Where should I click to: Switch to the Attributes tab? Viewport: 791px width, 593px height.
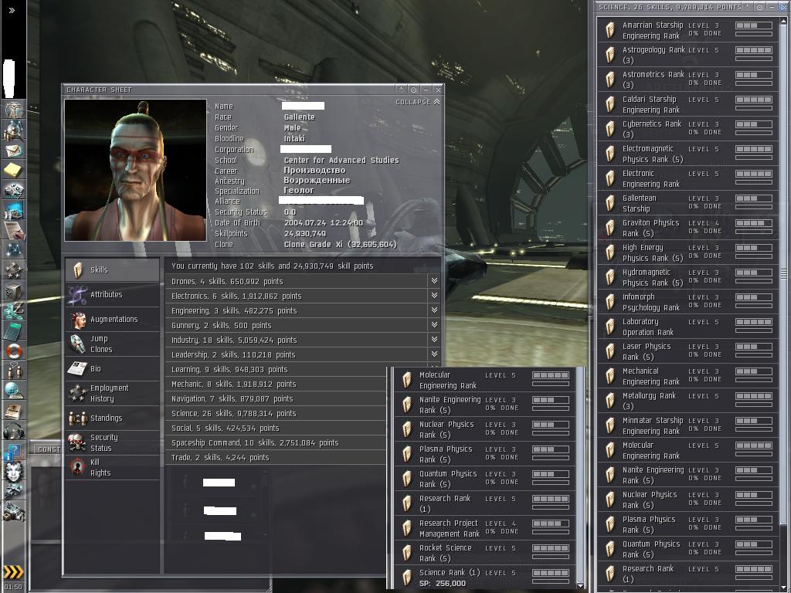click(112, 294)
